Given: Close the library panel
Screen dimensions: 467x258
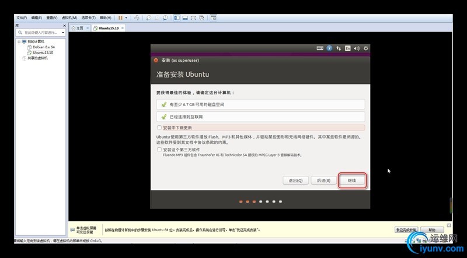Looking at the screenshot, I should click(64, 26).
